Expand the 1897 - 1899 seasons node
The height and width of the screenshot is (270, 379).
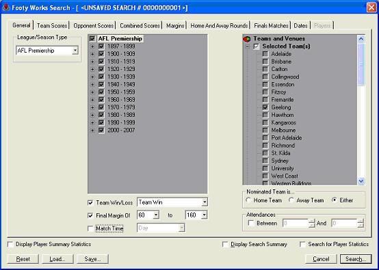click(x=92, y=46)
